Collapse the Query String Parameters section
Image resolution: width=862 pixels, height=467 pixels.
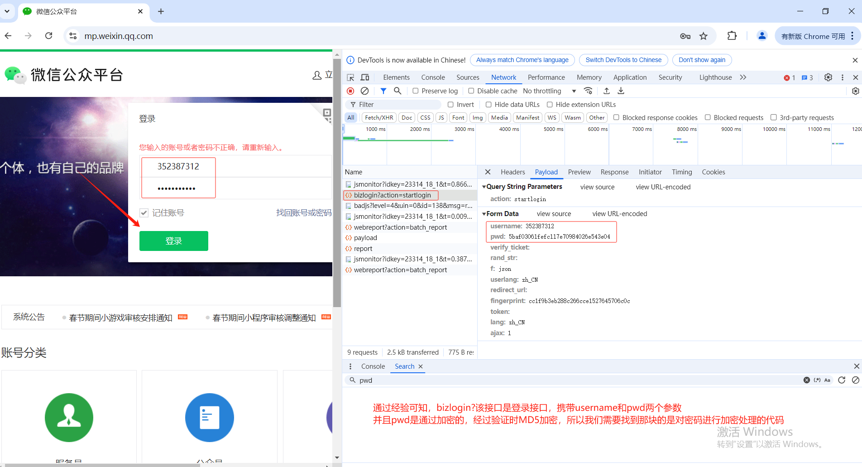[484, 187]
